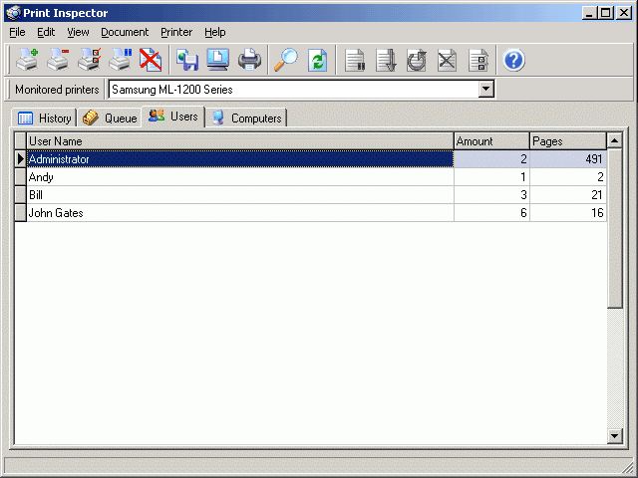Click the row indicator beside Andy
Viewport: 638px width, 478px height.
(21, 177)
